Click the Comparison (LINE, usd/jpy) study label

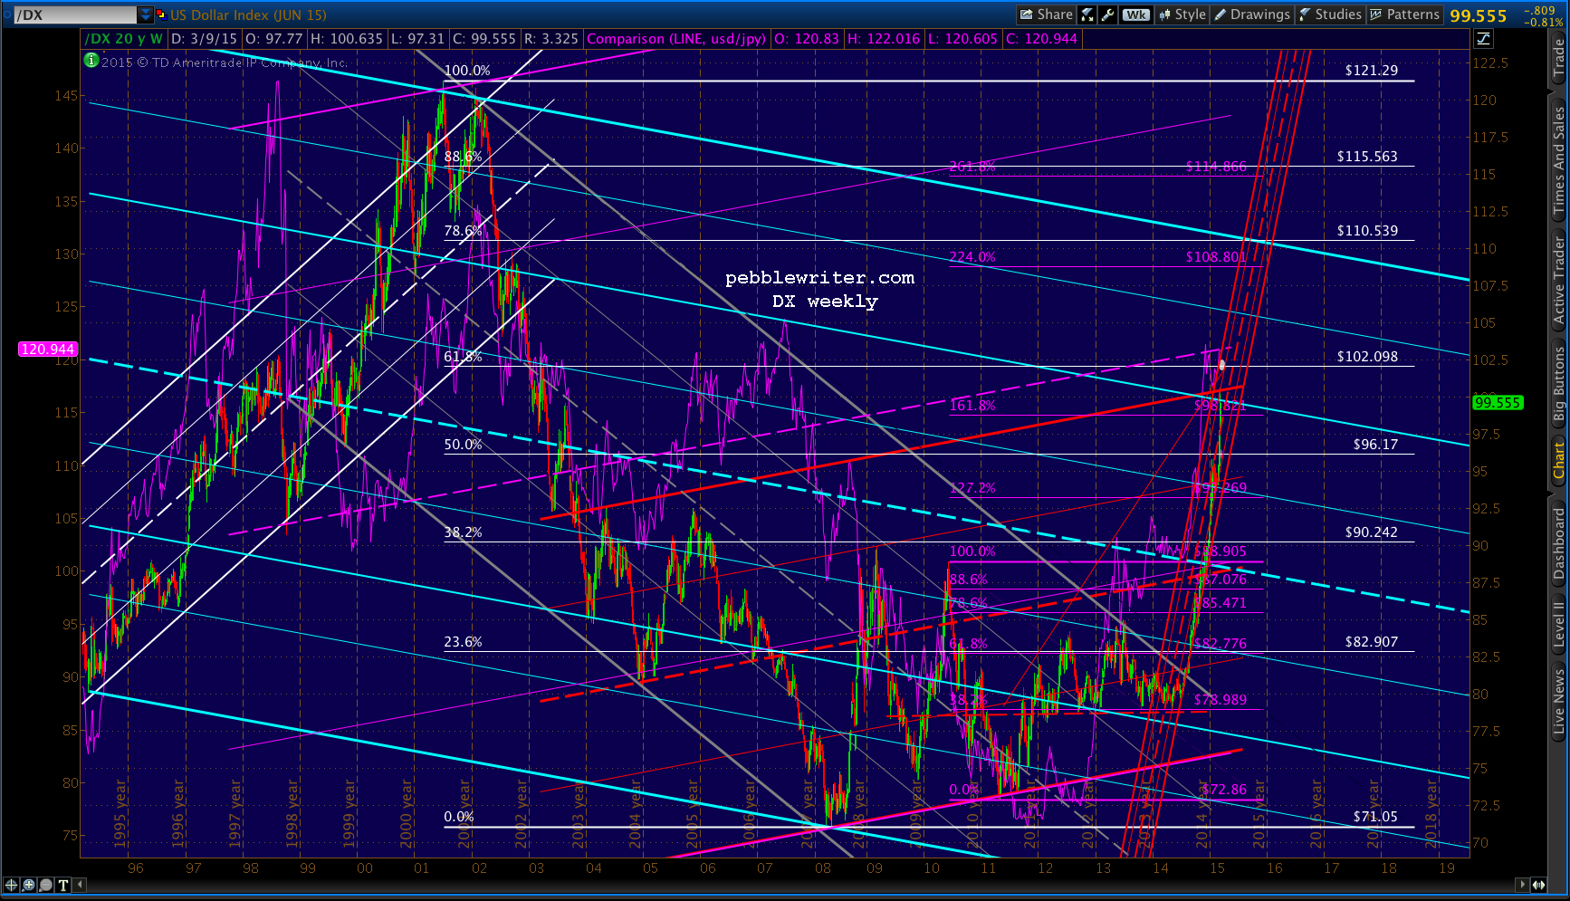676,39
